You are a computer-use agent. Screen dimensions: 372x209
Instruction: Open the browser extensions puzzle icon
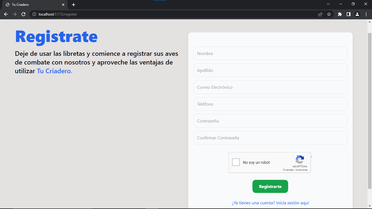pyautogui.click(x=339, y=14)
